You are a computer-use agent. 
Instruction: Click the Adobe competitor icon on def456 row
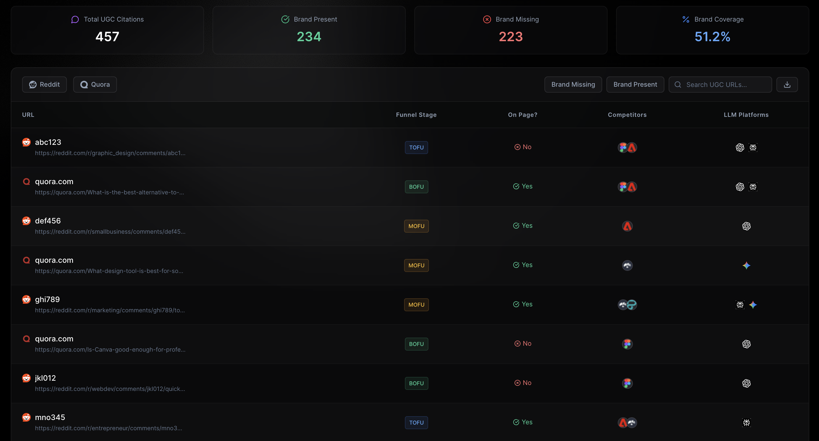coord(627,226)
